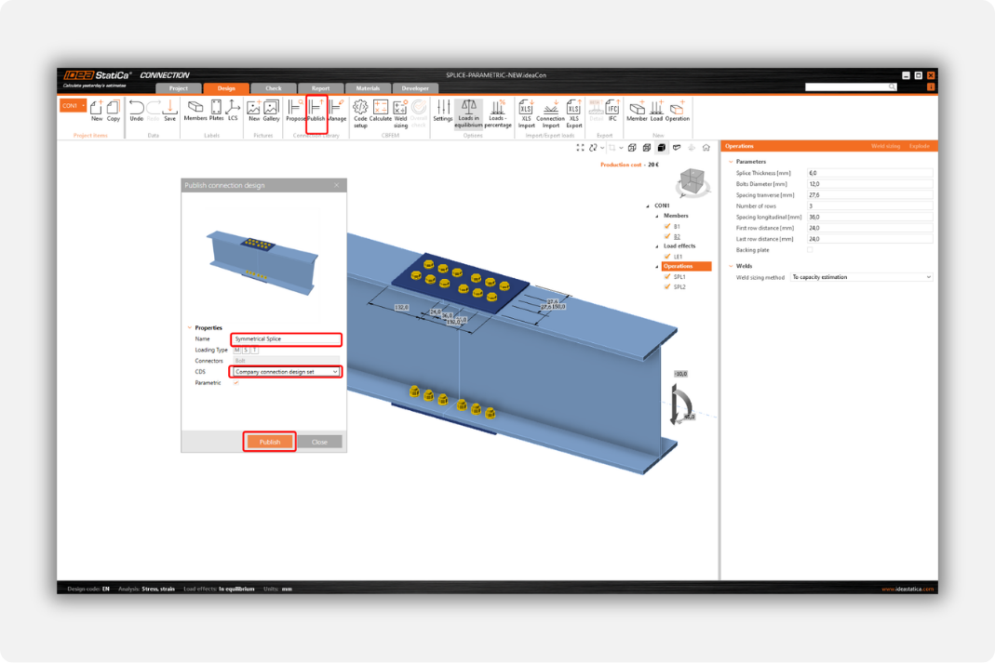The image size is (995, 663).
Task: Click Explode link in Operations header
Action: point(919,146)
